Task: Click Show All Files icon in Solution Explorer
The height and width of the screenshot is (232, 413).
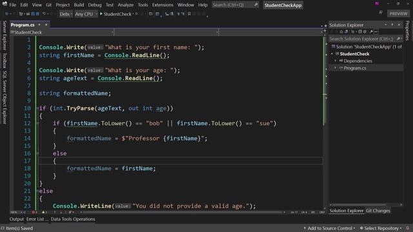Action: [365, 32]
